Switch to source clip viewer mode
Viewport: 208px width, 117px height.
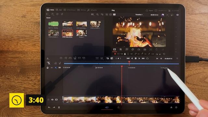click(107, 14)
